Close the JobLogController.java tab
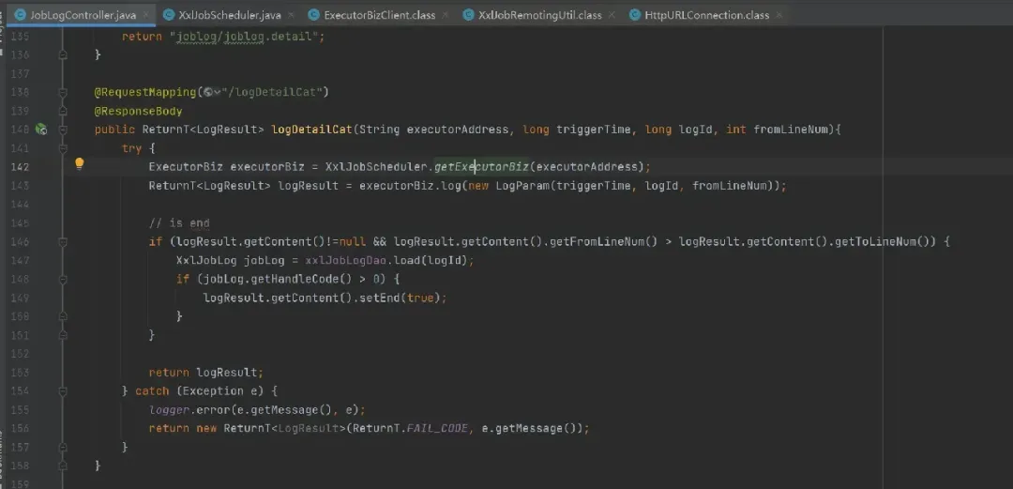Screen dimensions: 1013x489 coord(144,15)
